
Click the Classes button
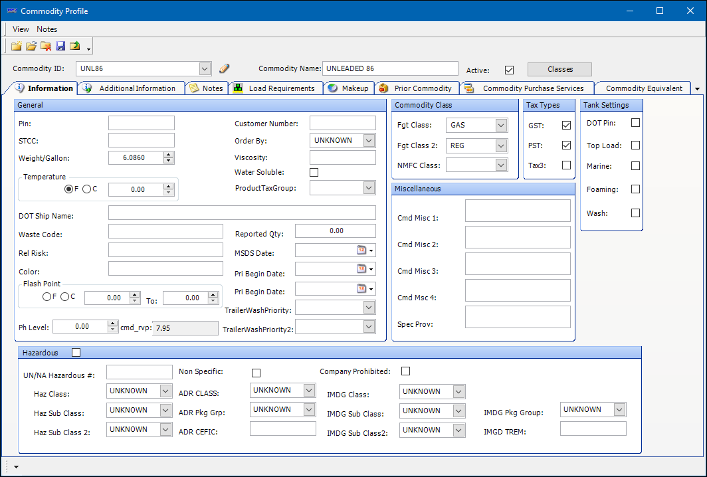click(x=559, y=69)
